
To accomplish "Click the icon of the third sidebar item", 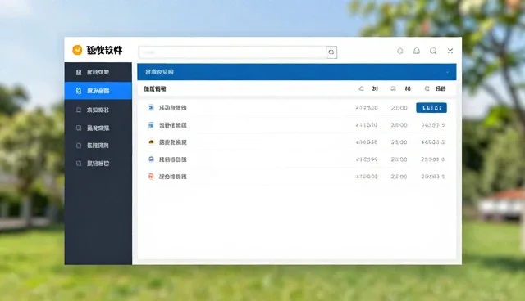I will point(79,110).
